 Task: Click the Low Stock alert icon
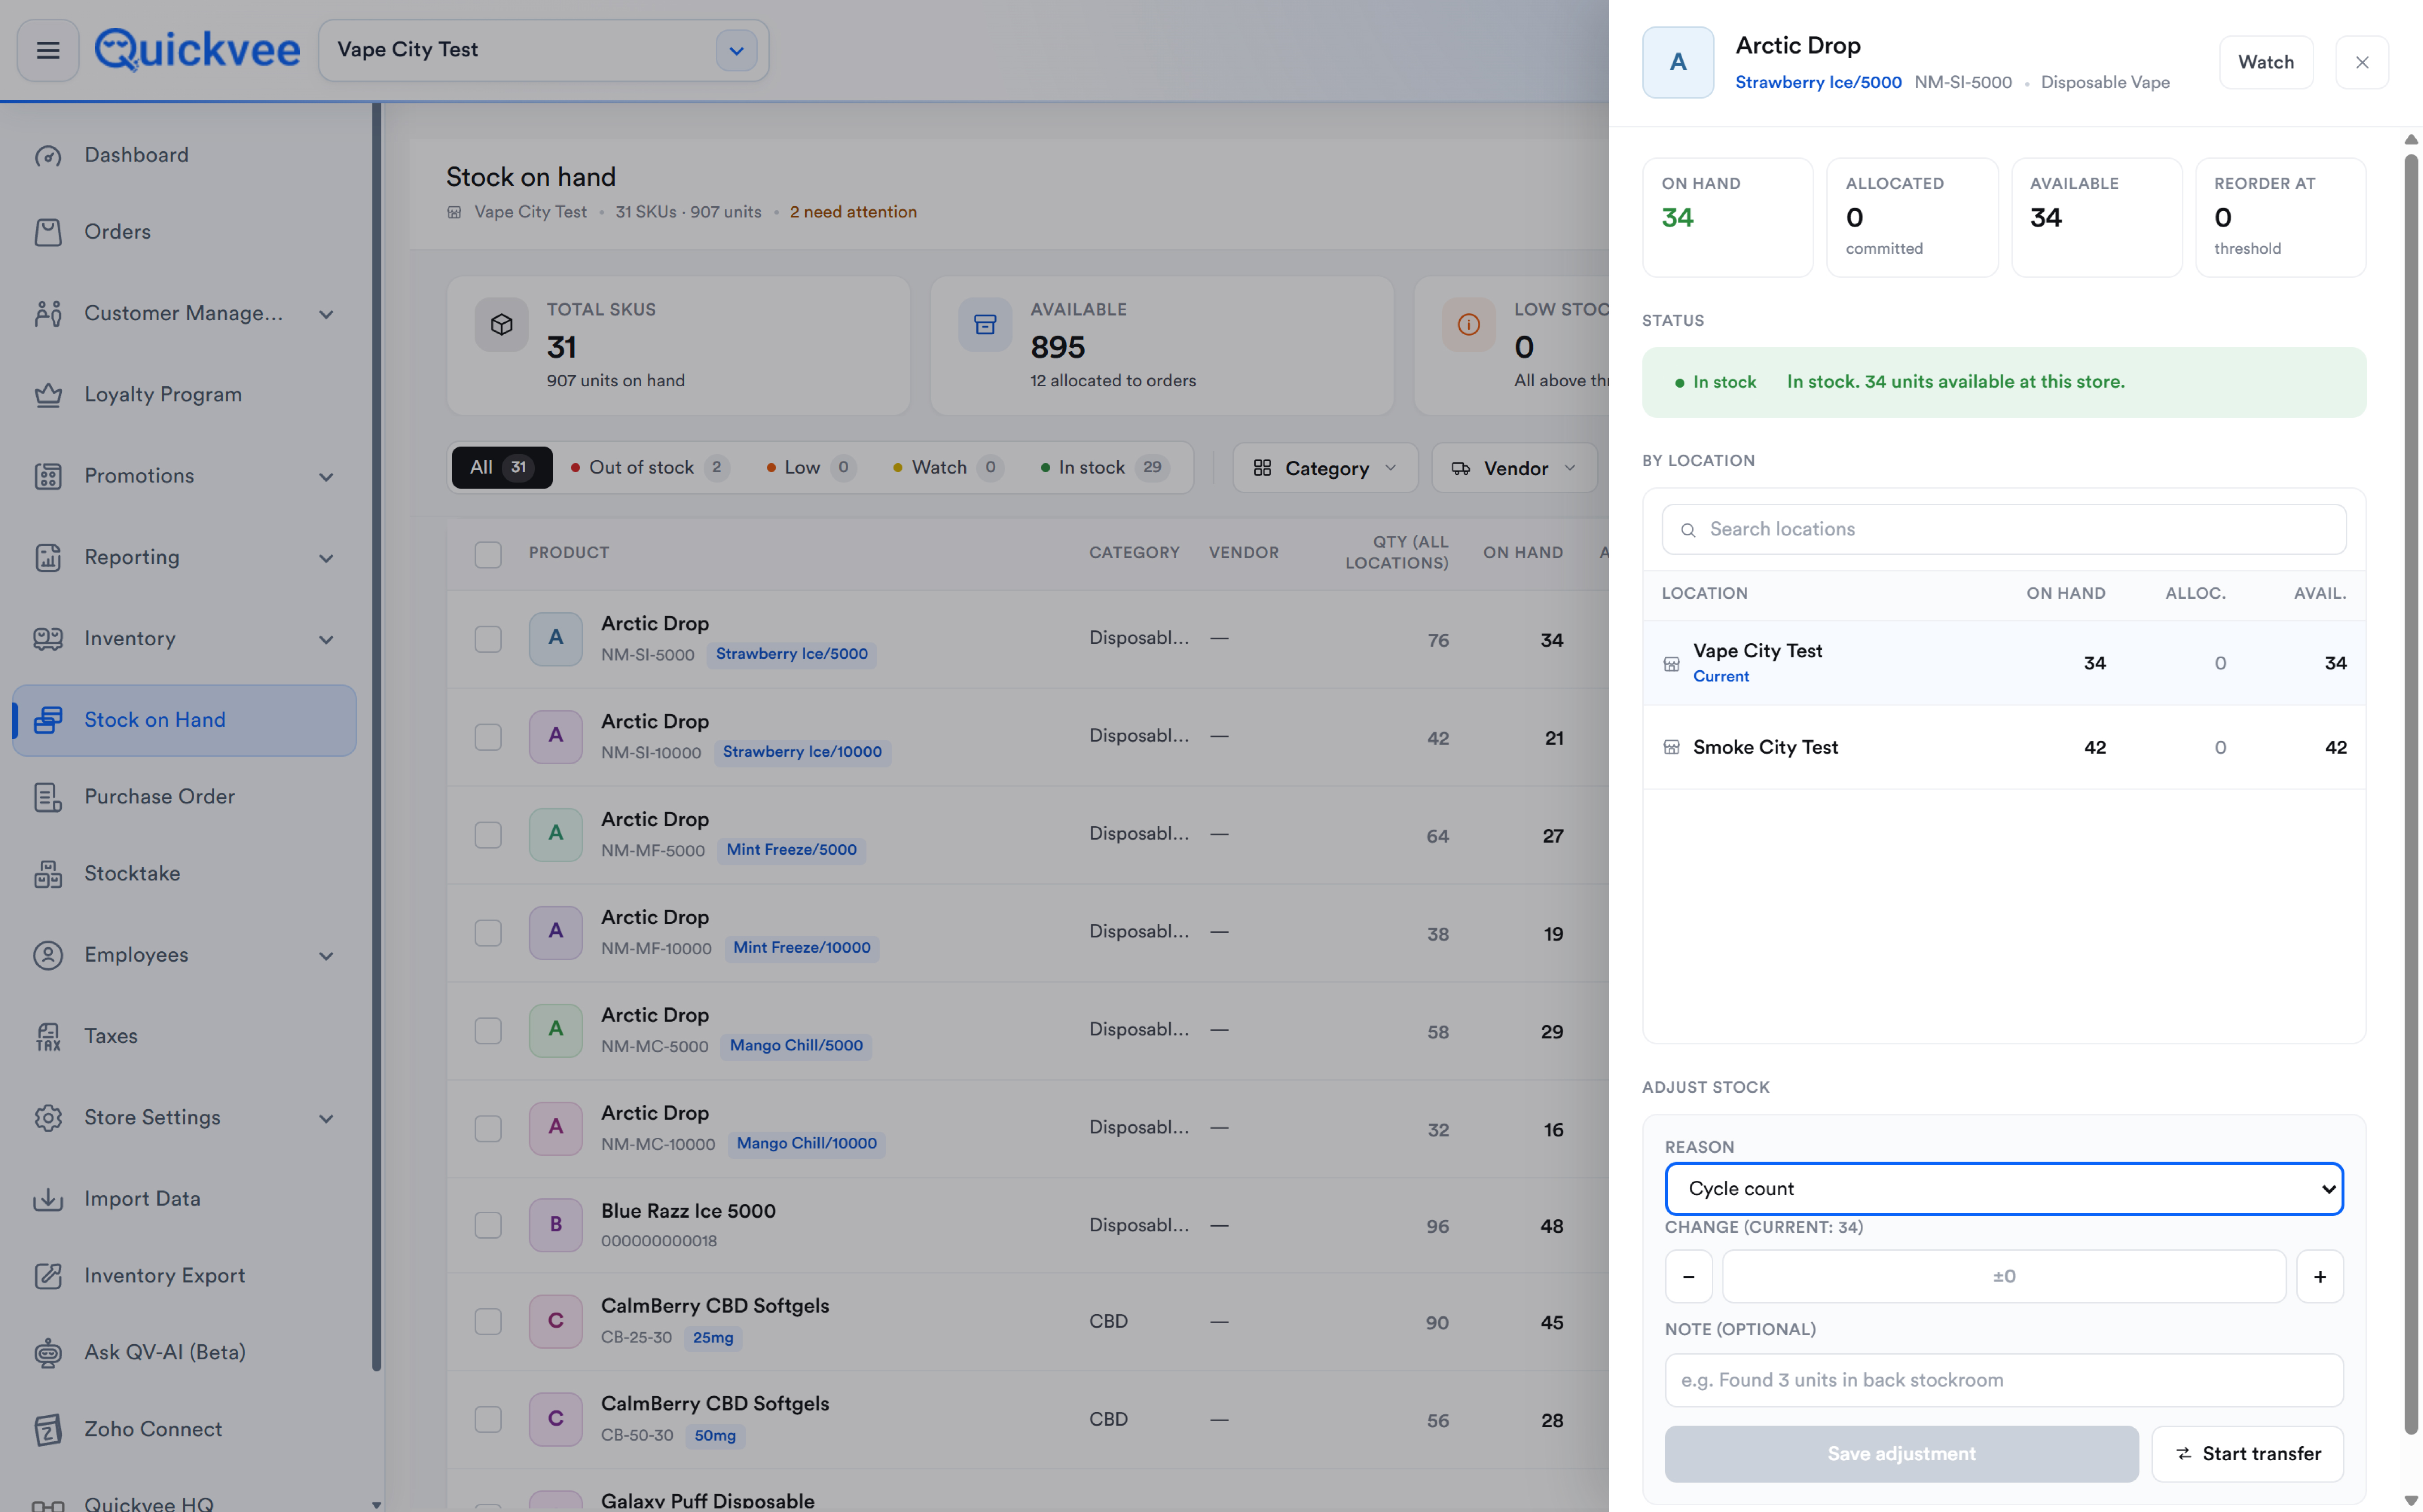[x=1469, y=324]
